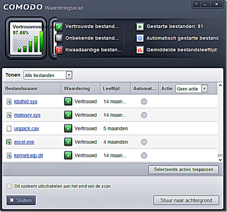Image resolution: width=227 pixels, height=212 pixels.
Task: Minimize the Waarderingsscan window
Action: coord(205,4)
